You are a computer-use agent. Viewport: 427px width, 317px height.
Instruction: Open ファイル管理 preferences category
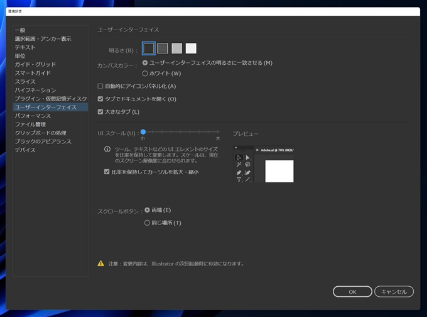(50, 125)
